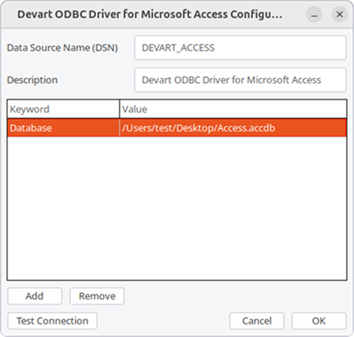Viewport: 354px width, 337px height.
Task: Close the configuration window
Action: click(340, 14)
